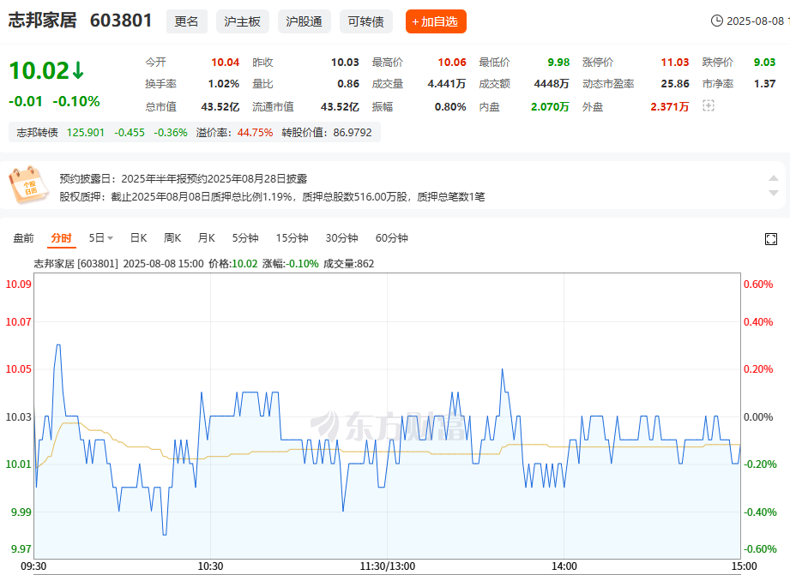Open the 周K chart tab
Image resolution: width=790 pixels, height=575 pixels.
(x=172, y=237)
